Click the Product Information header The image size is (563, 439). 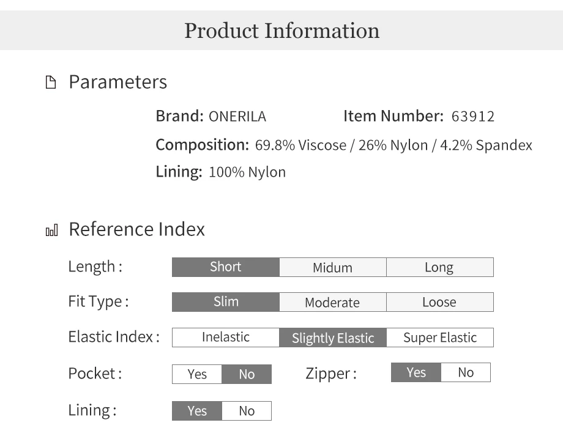(x=282, y=31)
